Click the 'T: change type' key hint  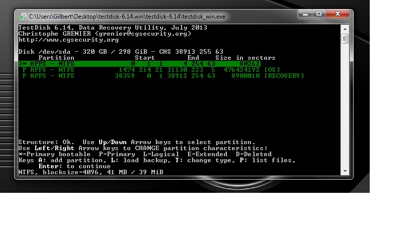(x=205, y=160)
